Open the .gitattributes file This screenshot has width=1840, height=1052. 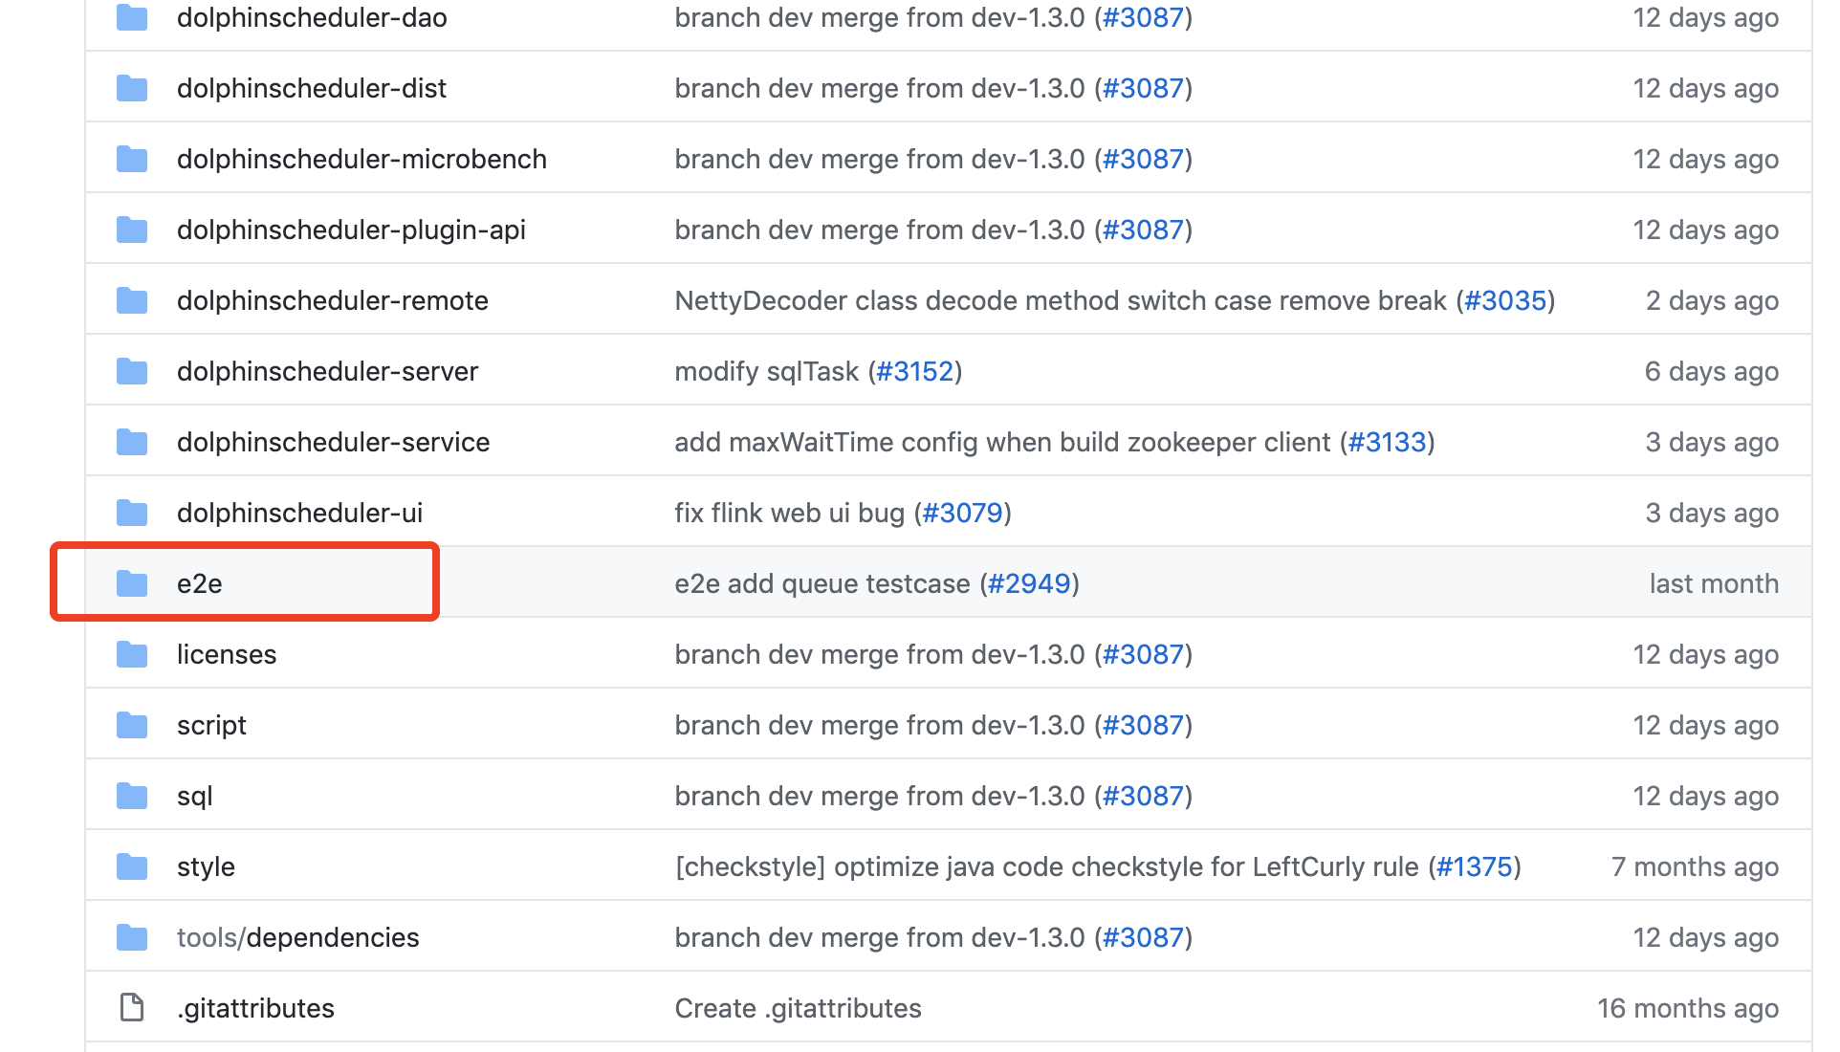click(255, 1008)
